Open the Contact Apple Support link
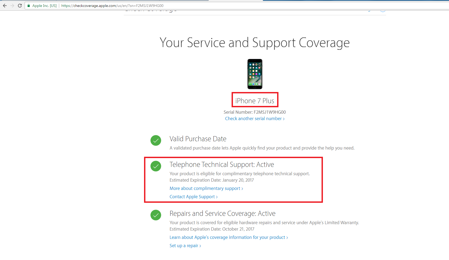The image size is (449, 260). pyautogui.click(x=194, y=197)
